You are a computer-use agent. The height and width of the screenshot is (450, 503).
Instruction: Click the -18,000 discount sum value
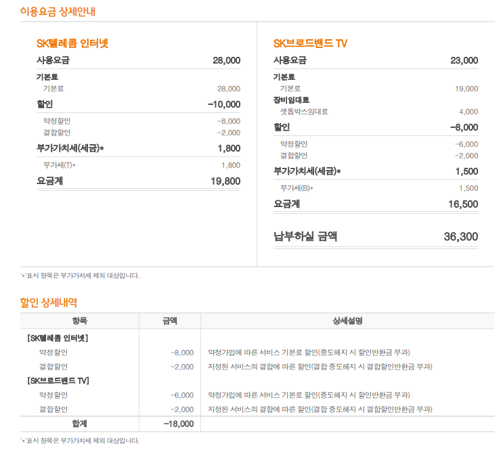point(179,424)
